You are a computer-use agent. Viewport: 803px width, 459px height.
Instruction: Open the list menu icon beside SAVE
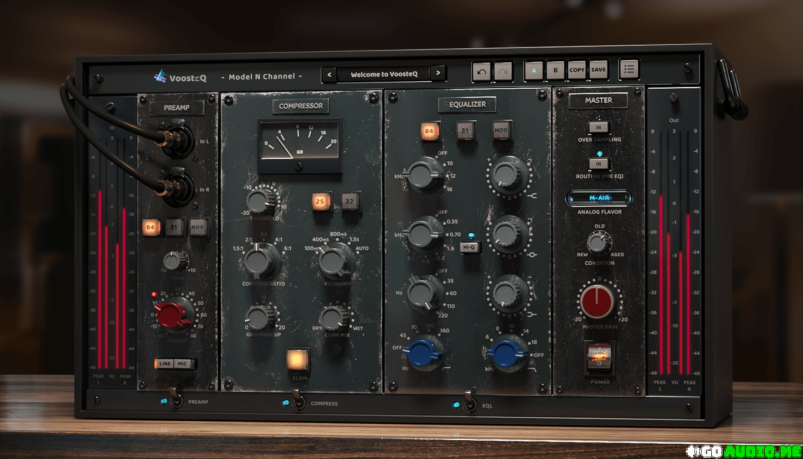pos(629,69)
